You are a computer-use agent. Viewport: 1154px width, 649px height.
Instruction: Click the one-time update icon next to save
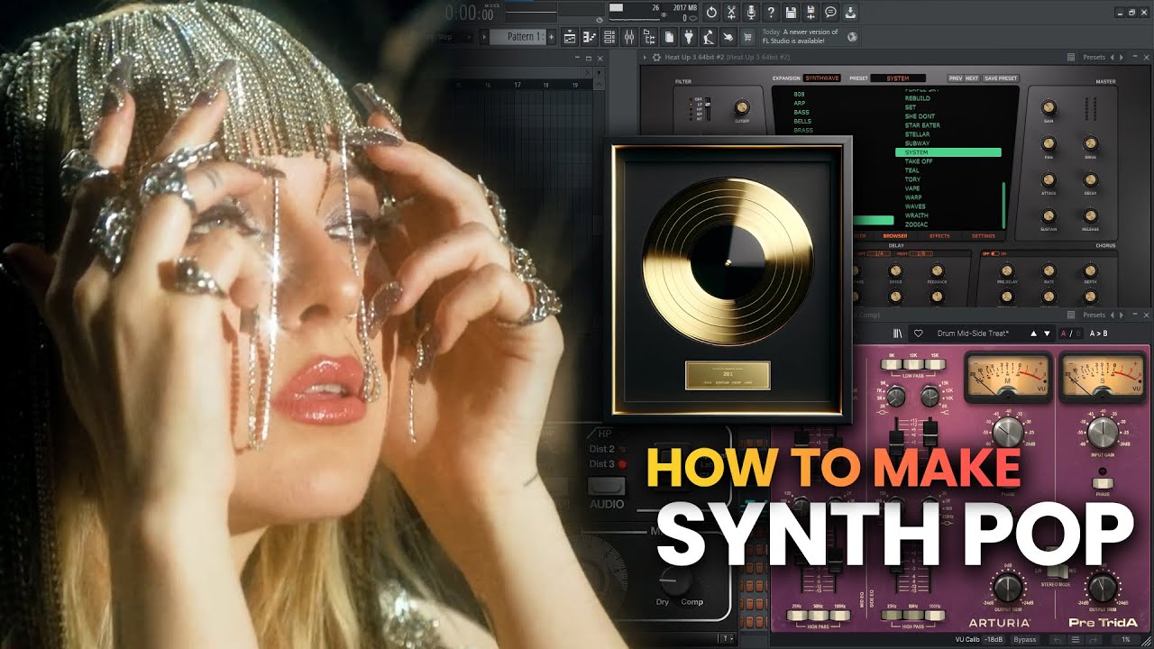[x=811, y=13]
